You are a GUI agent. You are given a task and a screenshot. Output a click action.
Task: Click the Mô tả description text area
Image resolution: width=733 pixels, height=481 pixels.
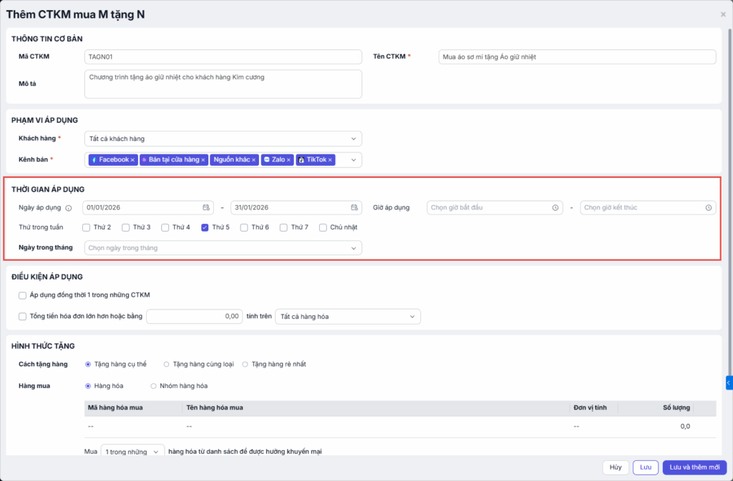[223, 84]
